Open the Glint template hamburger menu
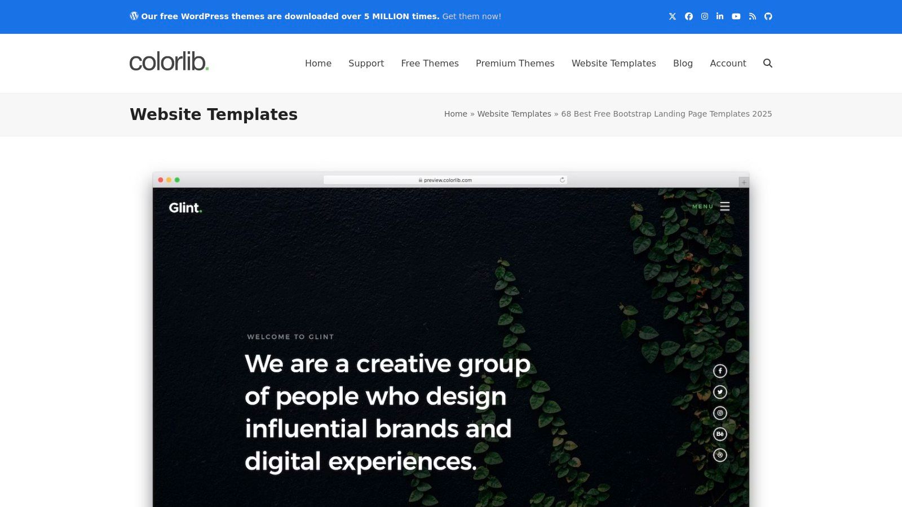 coord(724,206)
